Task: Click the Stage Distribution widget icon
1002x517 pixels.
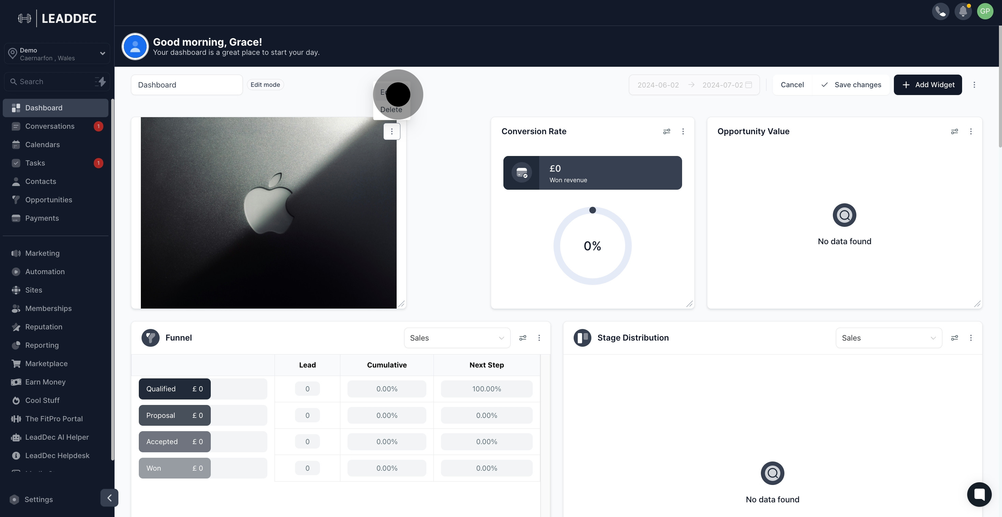Action: pos(582,338)
